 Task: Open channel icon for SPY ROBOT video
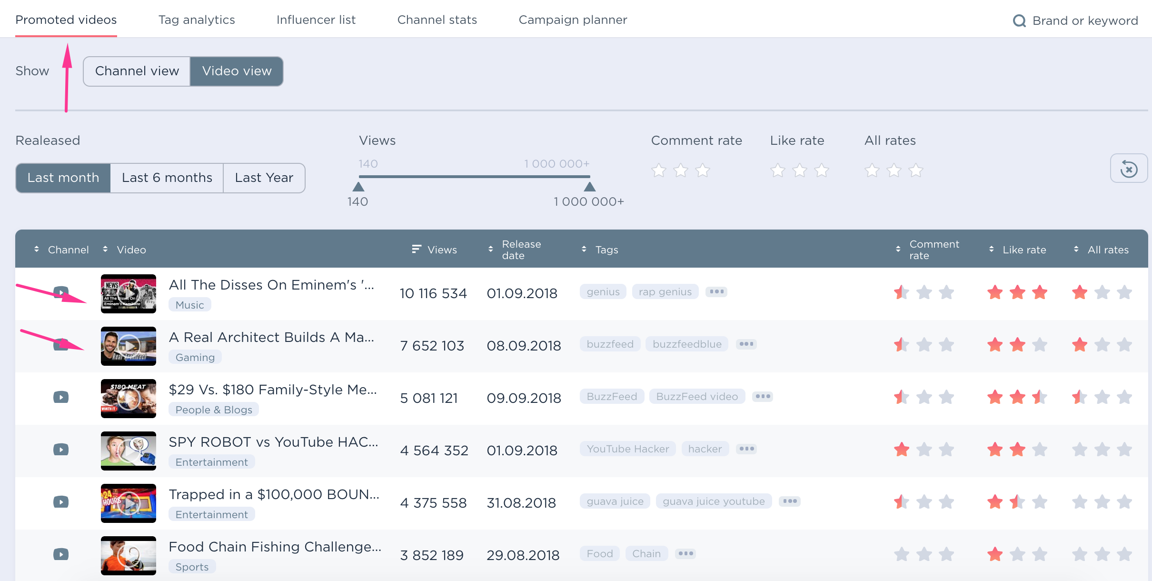pos(61,450)
